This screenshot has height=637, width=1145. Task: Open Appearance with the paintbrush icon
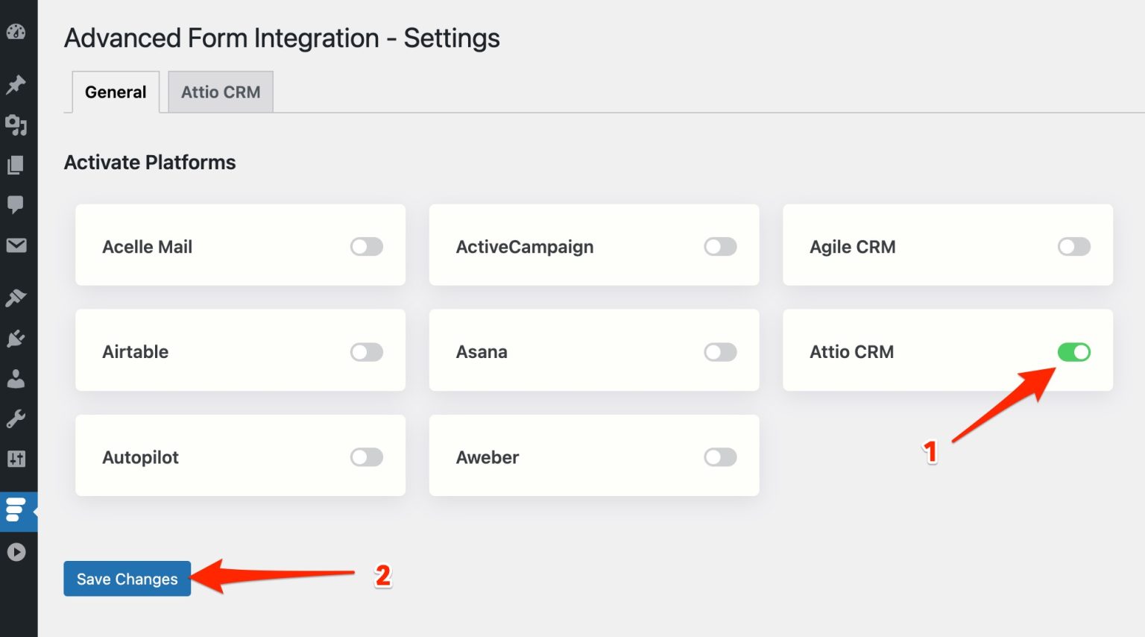17,297
